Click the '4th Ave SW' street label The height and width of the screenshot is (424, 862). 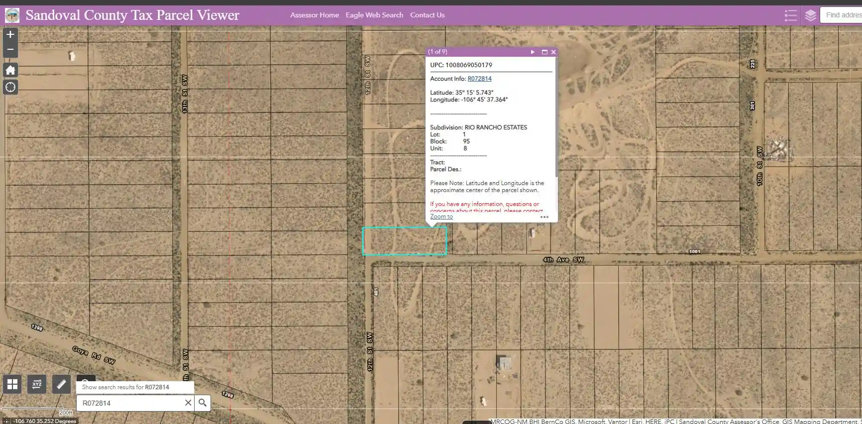(x=563, y=260)
